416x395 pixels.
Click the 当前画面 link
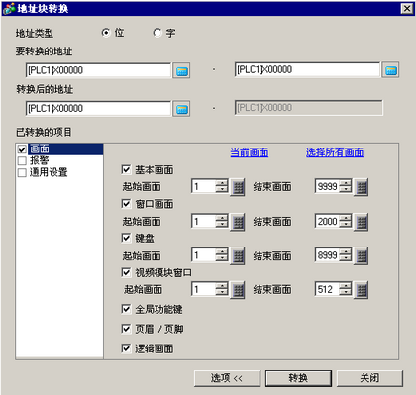250,152
